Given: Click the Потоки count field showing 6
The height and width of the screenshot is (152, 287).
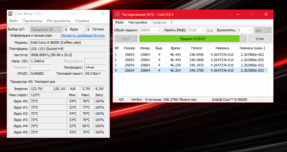Looking at the screenshot, I should click(x=88, y=29).
